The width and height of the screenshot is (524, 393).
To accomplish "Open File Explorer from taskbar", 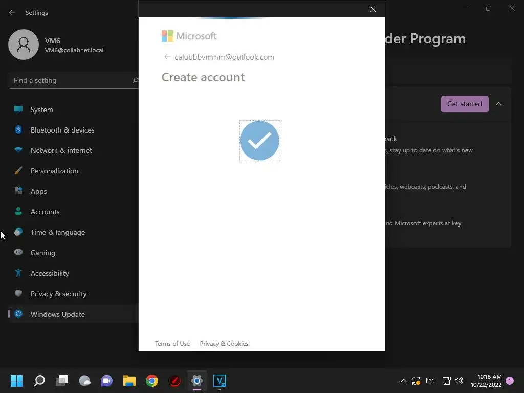I will coord(129,381).
